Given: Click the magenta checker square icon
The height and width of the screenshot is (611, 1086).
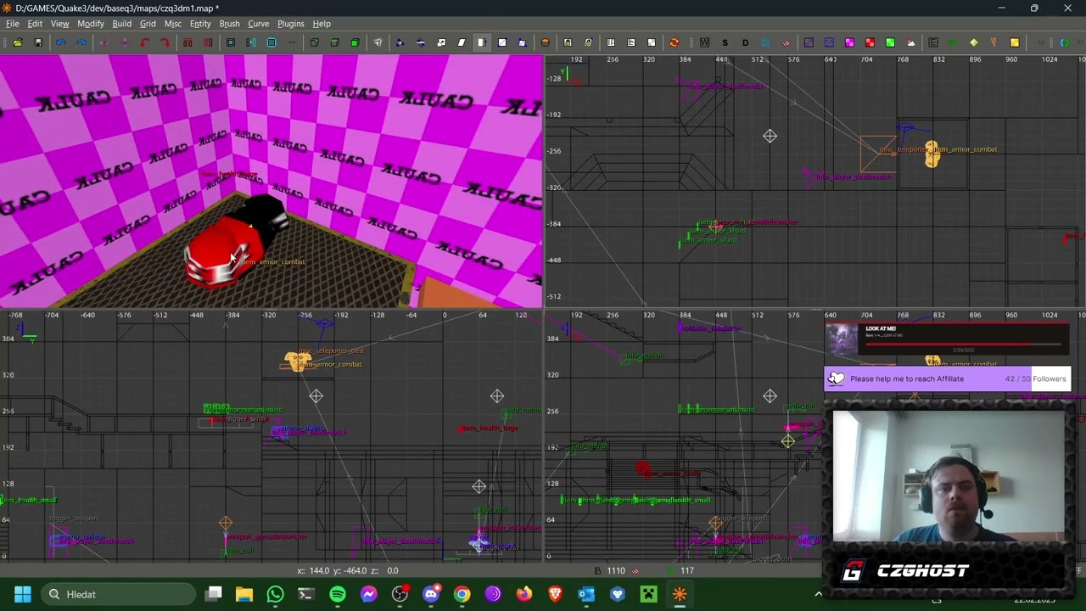Looking at the screenshot, I should click(x=849, y=42).
